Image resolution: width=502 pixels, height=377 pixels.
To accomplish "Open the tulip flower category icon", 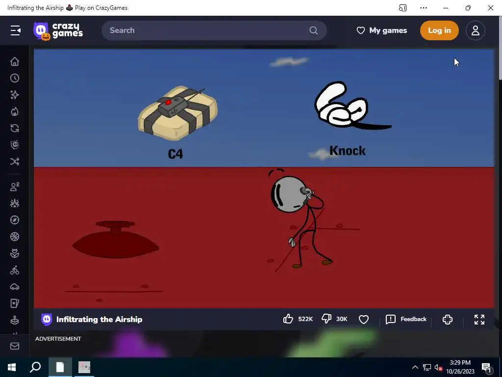I will 15,253.
